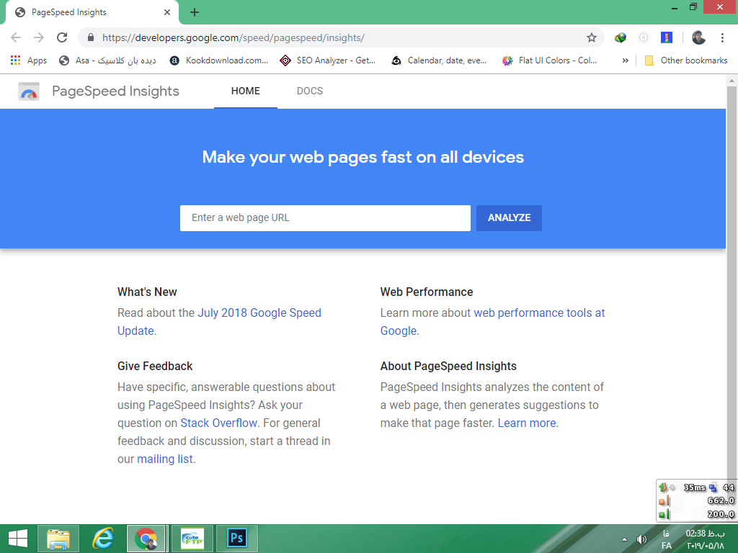Click the 'Web Performance' heading
Viewport: 738px width, 553px height.
427,292
